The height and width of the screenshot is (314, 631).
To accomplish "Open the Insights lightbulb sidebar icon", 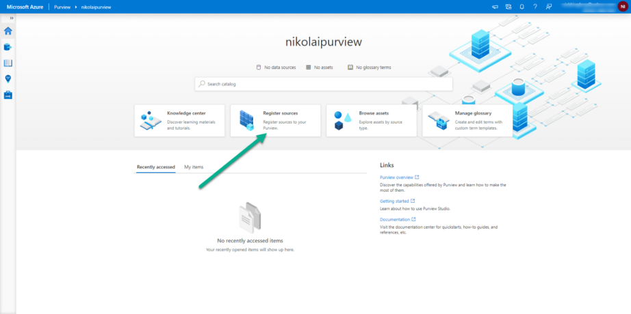I will (8, 79).
